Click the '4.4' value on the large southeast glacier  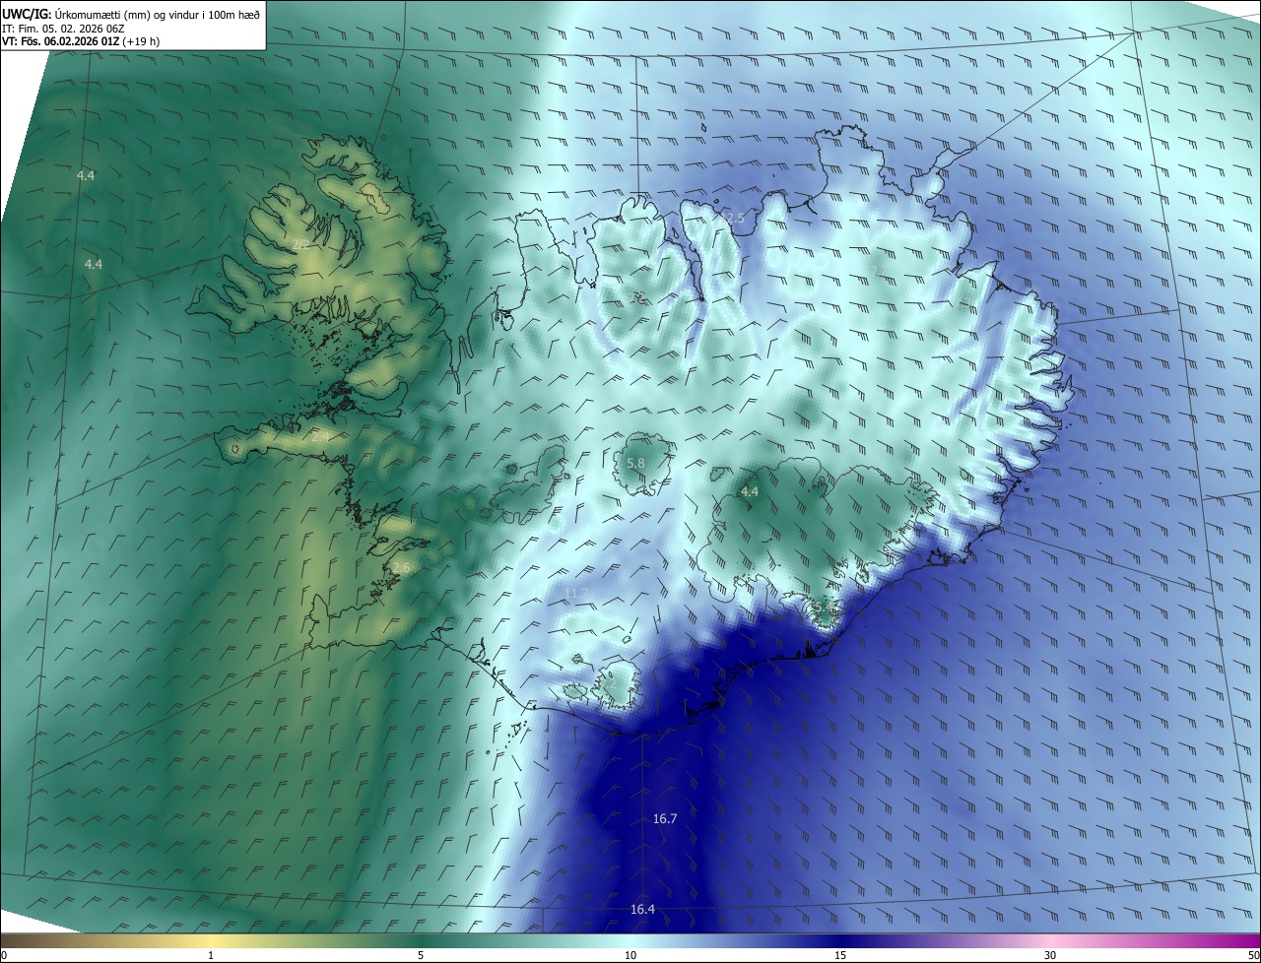[749, 491]
